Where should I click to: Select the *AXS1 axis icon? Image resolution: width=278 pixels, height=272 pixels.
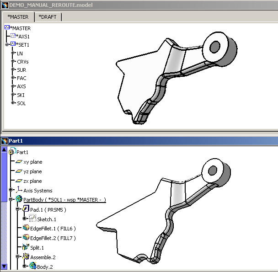tap(13, 36)
